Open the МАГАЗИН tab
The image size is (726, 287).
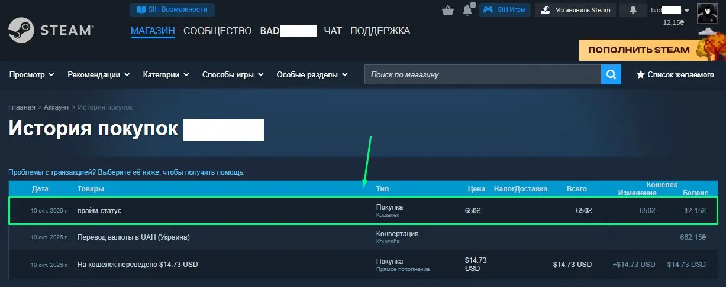click(x=153, y=31)
